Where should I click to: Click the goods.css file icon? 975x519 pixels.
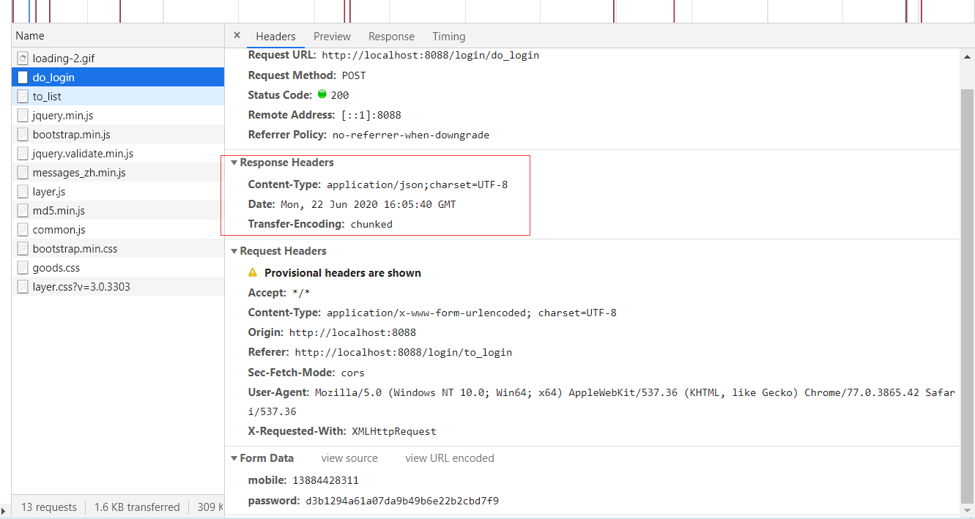[x=23, y=268]
